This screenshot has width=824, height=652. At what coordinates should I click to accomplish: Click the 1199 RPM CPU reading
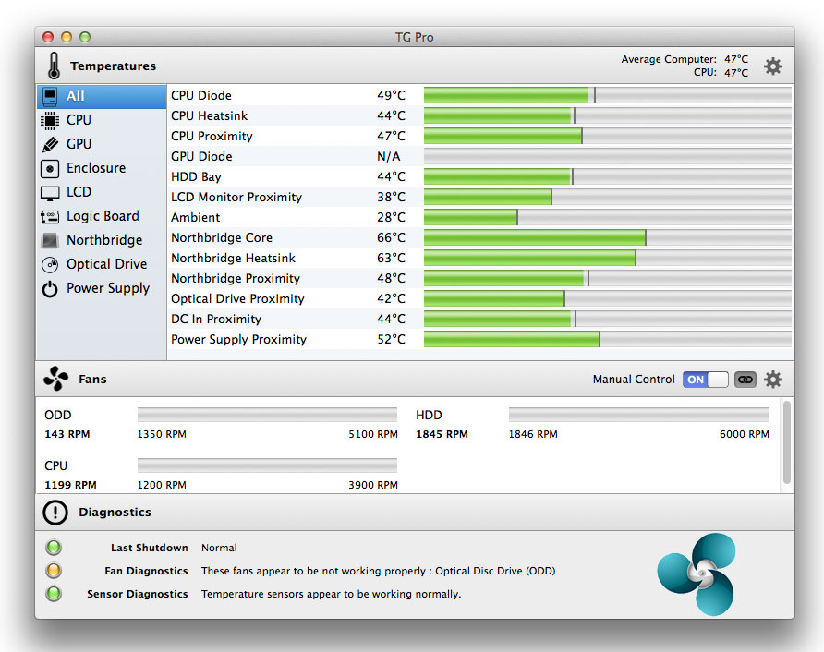70,485
